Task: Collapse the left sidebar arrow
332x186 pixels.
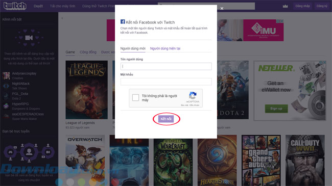Action: coord(62,18)
